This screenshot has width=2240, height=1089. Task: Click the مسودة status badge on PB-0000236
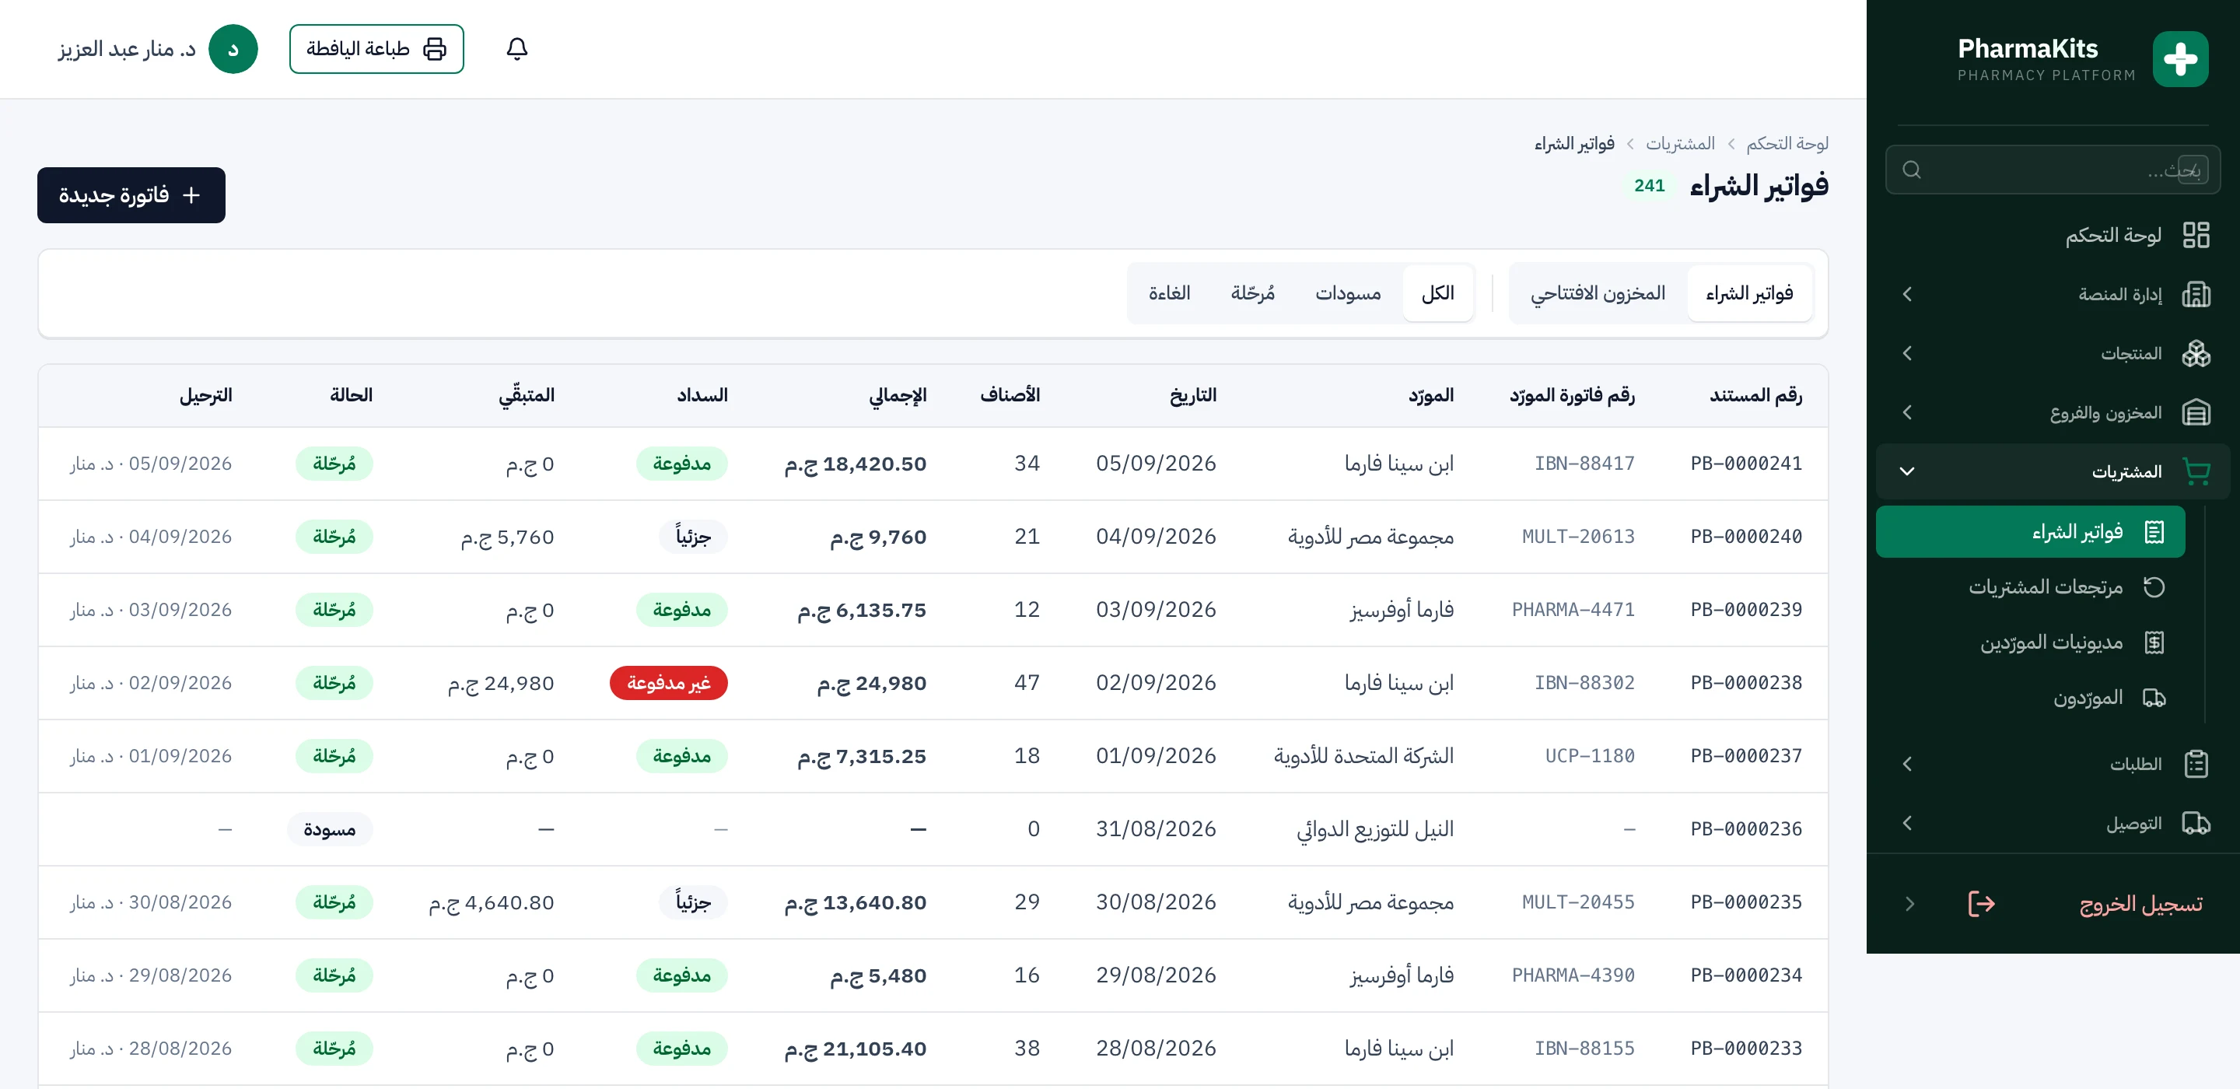[330, 829]
